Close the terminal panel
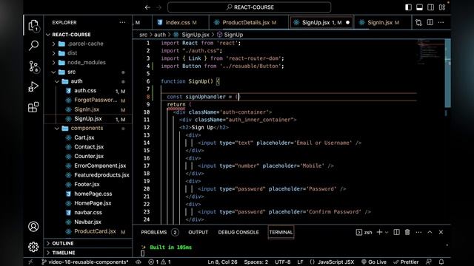Viewport: 474px width, 266px height. (x=441, y=232)
